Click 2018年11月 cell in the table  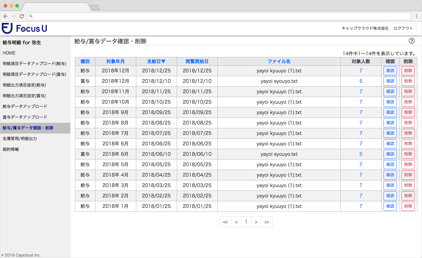tap(115, 92)
